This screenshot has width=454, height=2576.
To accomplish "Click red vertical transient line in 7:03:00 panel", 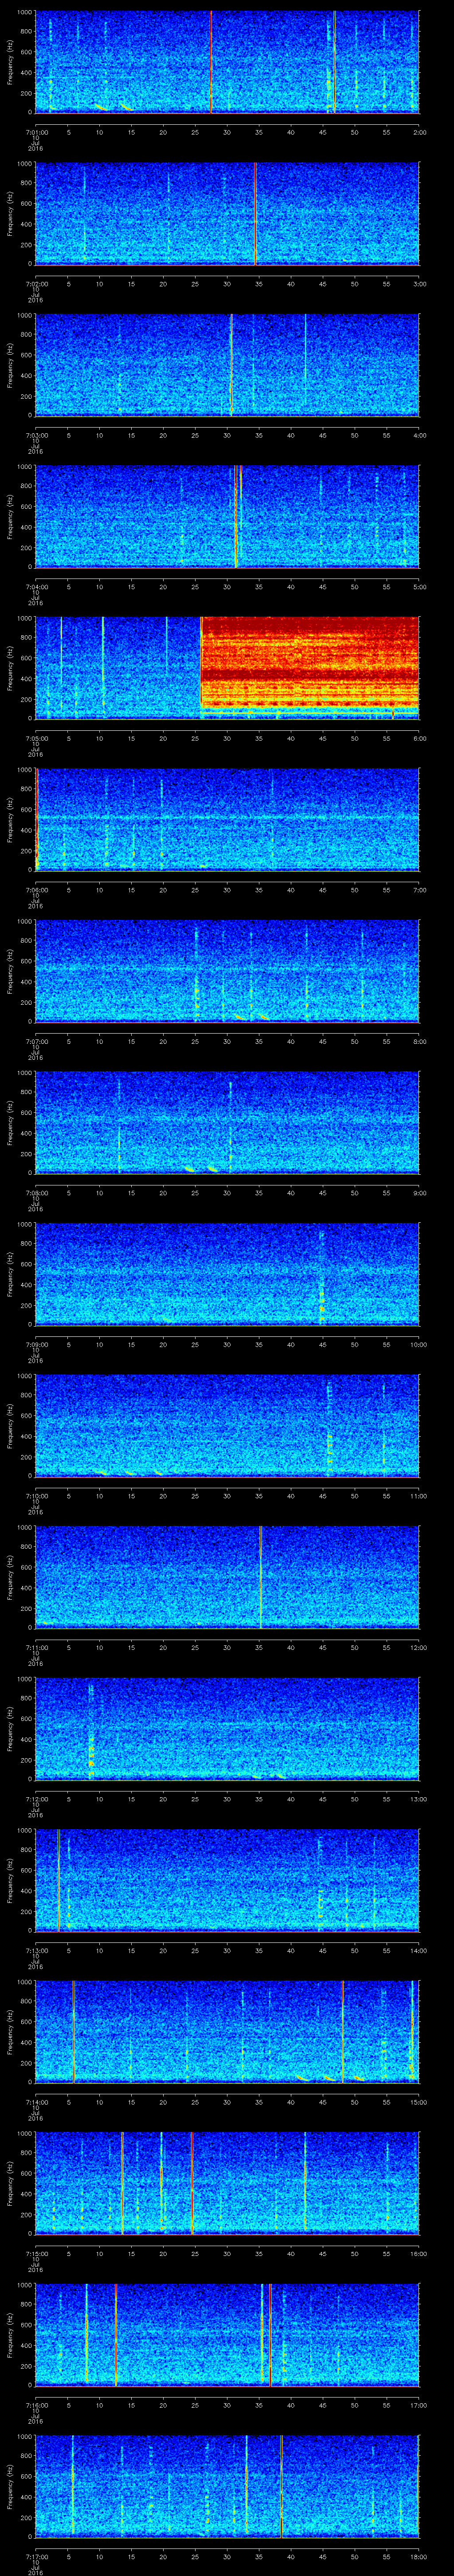I will click(231, 364).
